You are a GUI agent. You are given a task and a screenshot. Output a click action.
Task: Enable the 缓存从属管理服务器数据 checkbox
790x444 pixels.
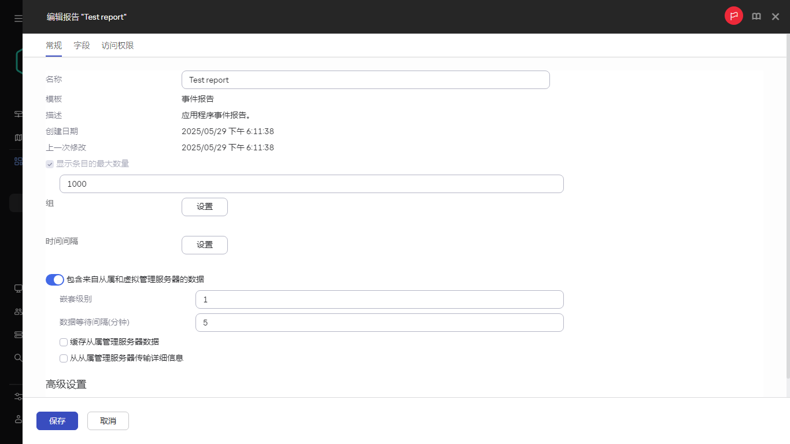(64, 342)
